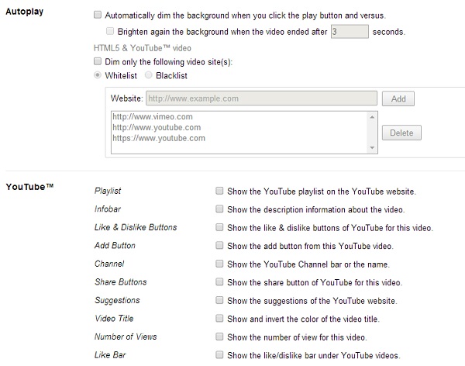Click the site list scroll up arrow
The width and height of the screenshot is (465, 366).
point(372,117)
